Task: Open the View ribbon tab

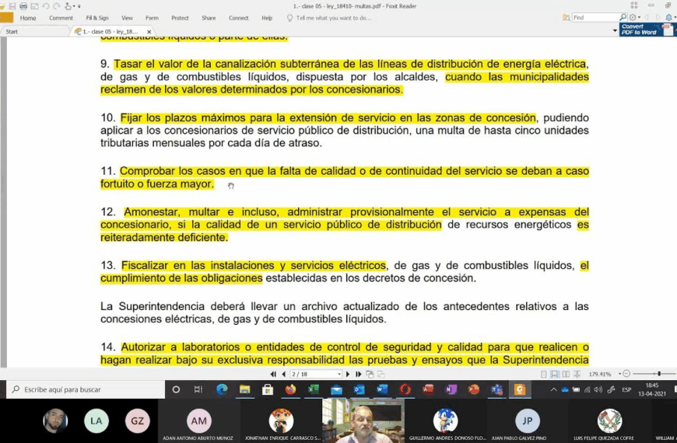Action: pos(127,18)
